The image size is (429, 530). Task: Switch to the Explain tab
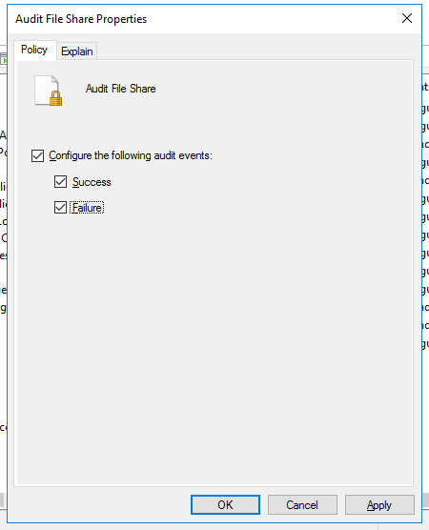[76, 51]
